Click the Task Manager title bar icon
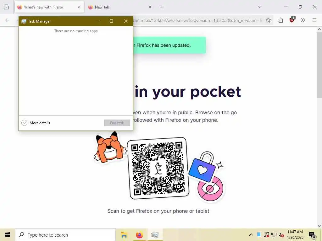 click(24, 21)
